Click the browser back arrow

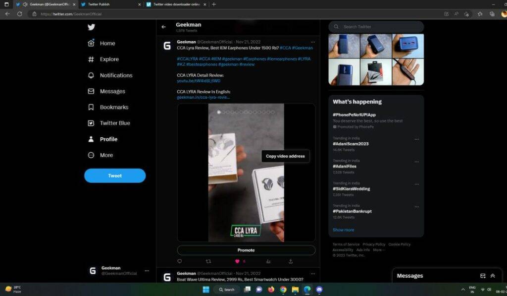pos(7,14)
